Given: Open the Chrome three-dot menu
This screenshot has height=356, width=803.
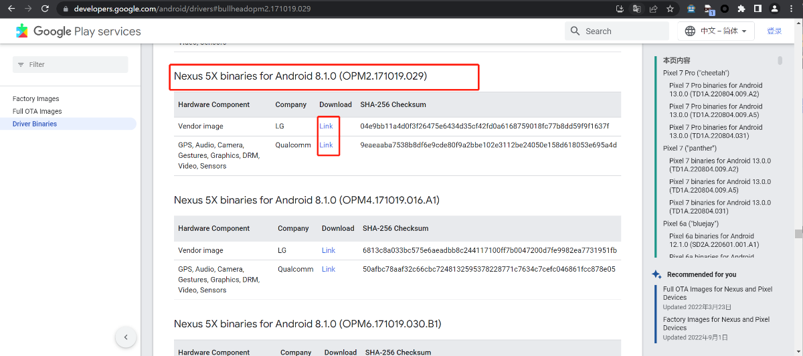Looking at the screenshot, I should coord(792,9).
